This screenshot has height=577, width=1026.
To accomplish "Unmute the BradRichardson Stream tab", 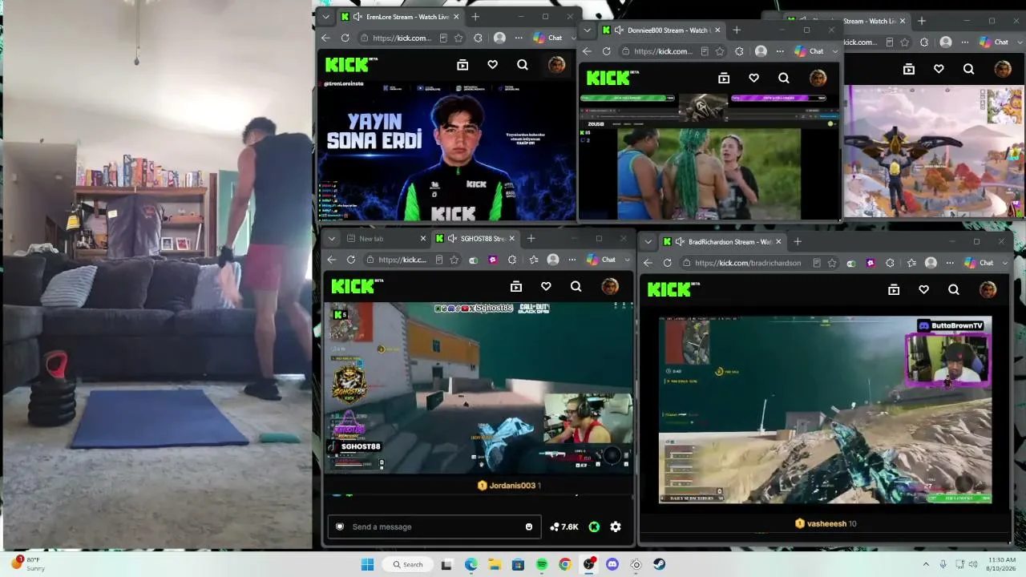I will click(x=679, y=242).
